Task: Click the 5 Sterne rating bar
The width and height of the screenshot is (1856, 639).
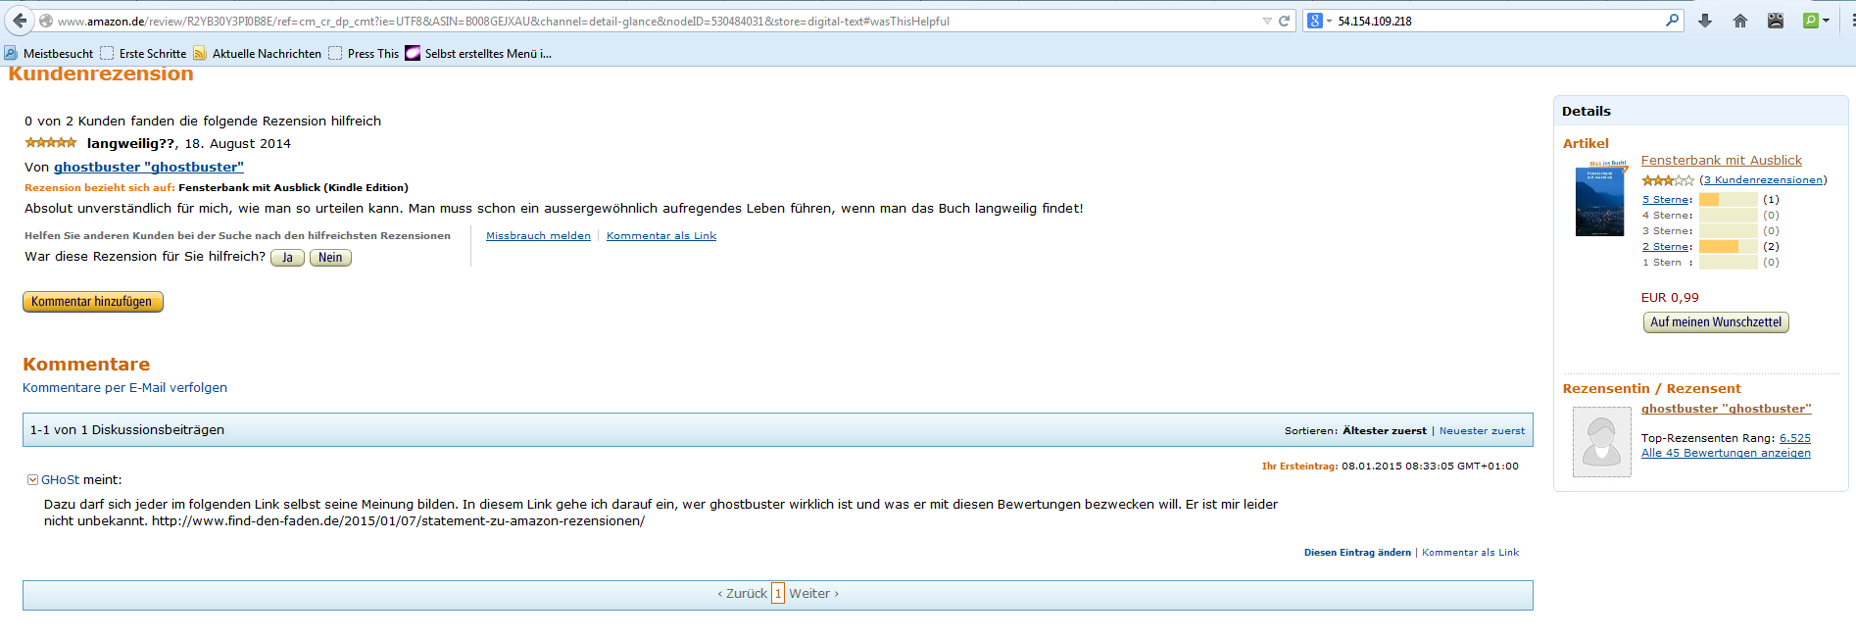Action: [1728, 200]
